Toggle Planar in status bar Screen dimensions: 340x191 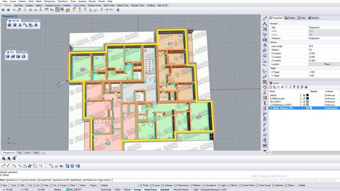127,189
